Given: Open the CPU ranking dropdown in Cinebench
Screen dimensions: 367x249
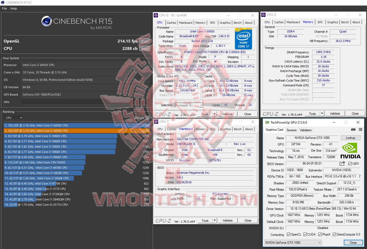Looking at the screenshot, I should click(x=14, y=118).
